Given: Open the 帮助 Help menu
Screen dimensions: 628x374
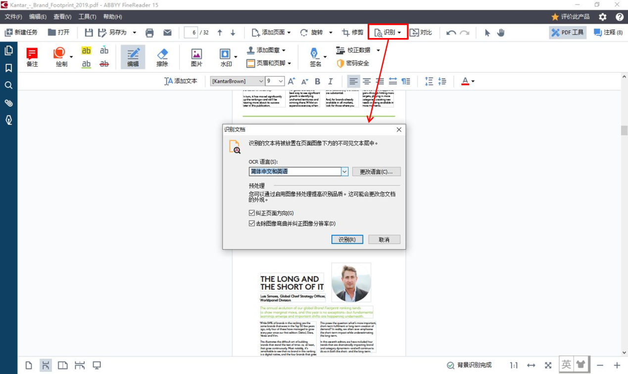Looking at the screenshot, I should [112, 17].
